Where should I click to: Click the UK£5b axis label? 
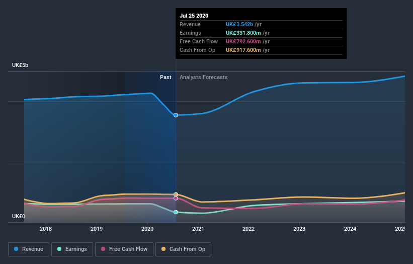pyautogui.click(x=20, y=65)
